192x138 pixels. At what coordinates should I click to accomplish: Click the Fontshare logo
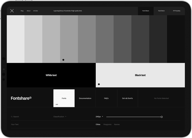(x=21, y=98)
